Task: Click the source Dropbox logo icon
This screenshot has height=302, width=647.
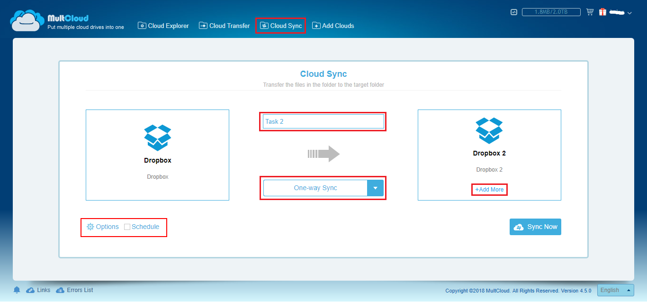Action: tap(157, 138)
